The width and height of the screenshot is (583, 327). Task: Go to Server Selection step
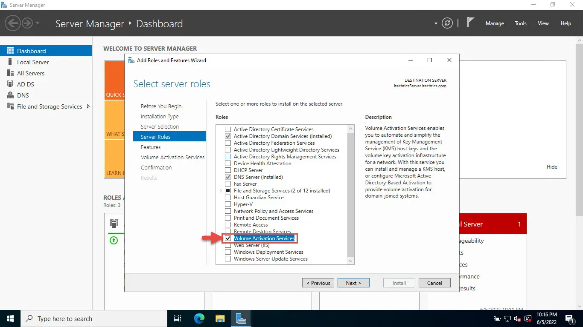pyautogui.click(x=160, y=127)
